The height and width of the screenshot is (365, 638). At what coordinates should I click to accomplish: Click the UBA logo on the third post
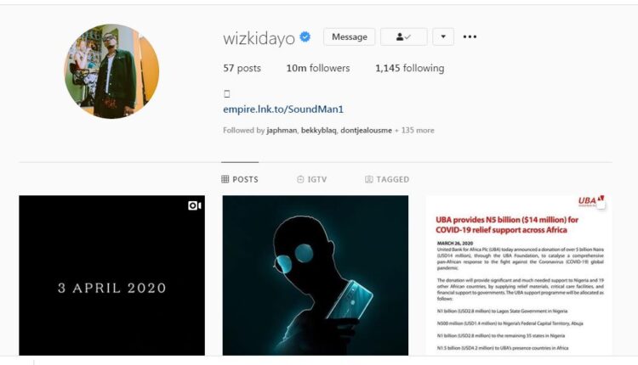click(591, 201)
